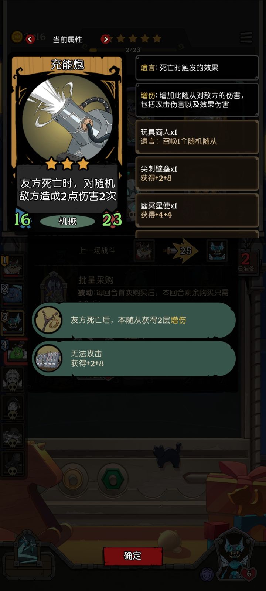Tap the 充能炮 card portrait
Screen dimensions: 266x591
pos(67,117)
